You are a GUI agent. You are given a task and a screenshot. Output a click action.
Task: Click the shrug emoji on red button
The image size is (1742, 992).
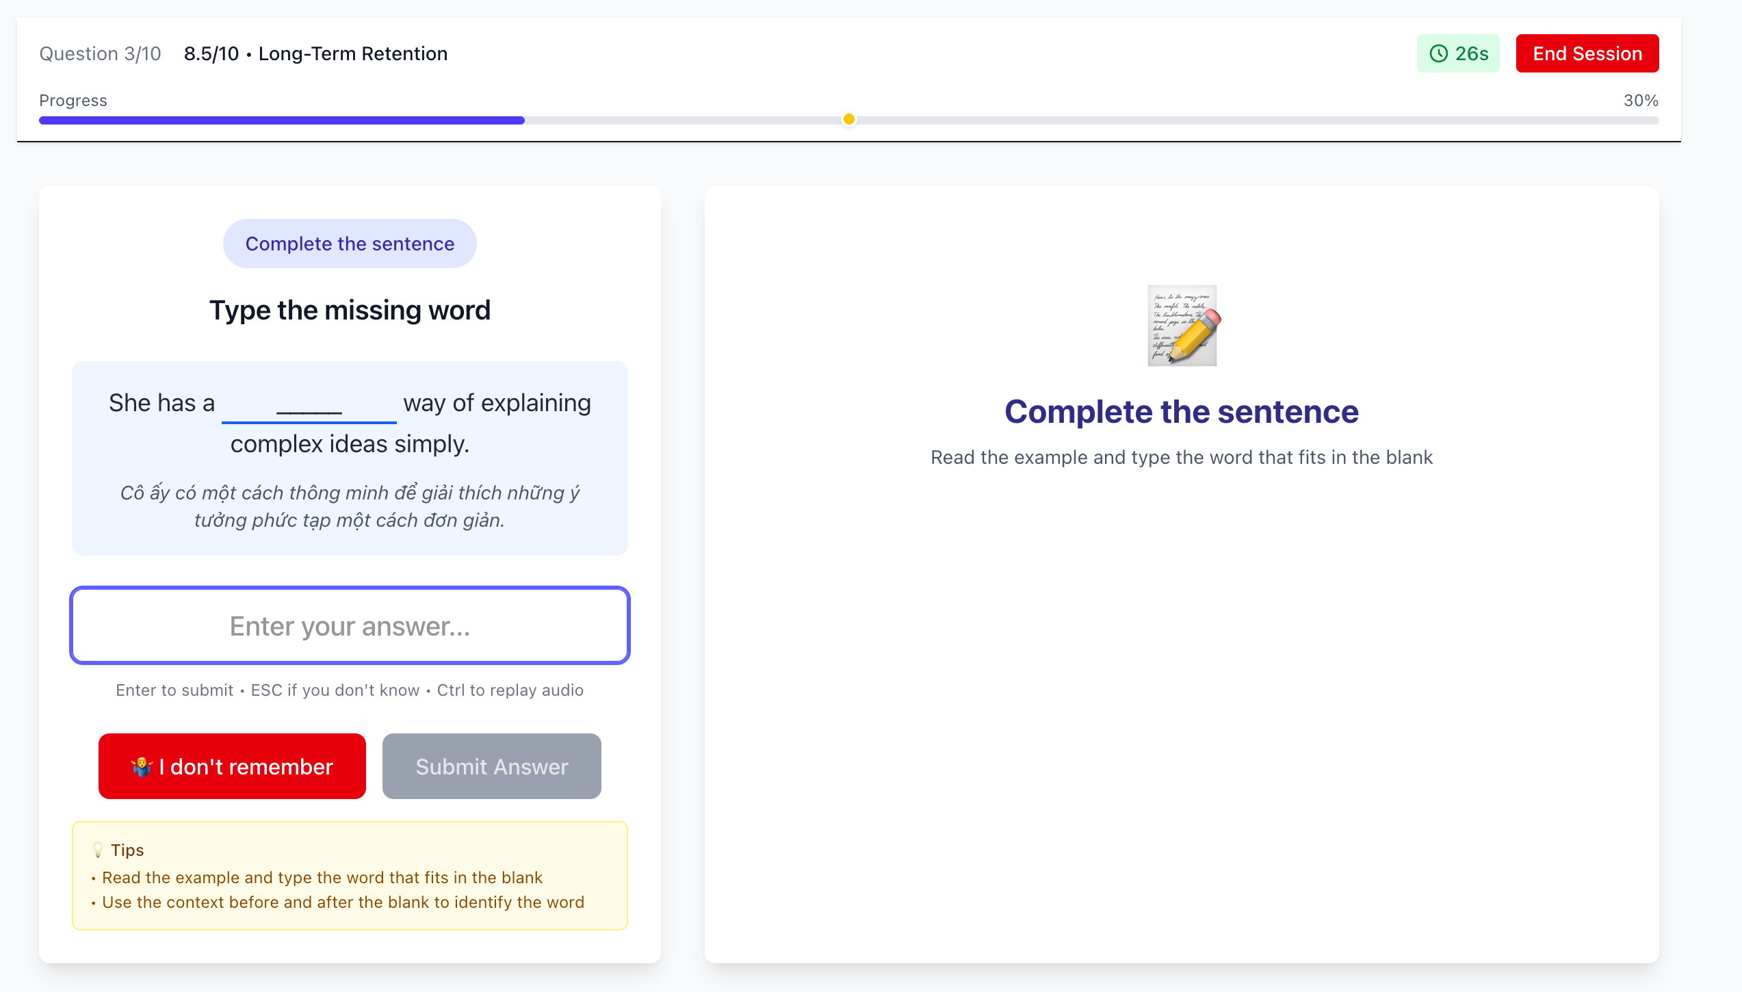pos(141,767)
